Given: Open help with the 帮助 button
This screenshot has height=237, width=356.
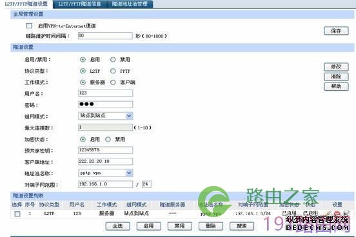Looking at the screenshot, I should [336, 86].
